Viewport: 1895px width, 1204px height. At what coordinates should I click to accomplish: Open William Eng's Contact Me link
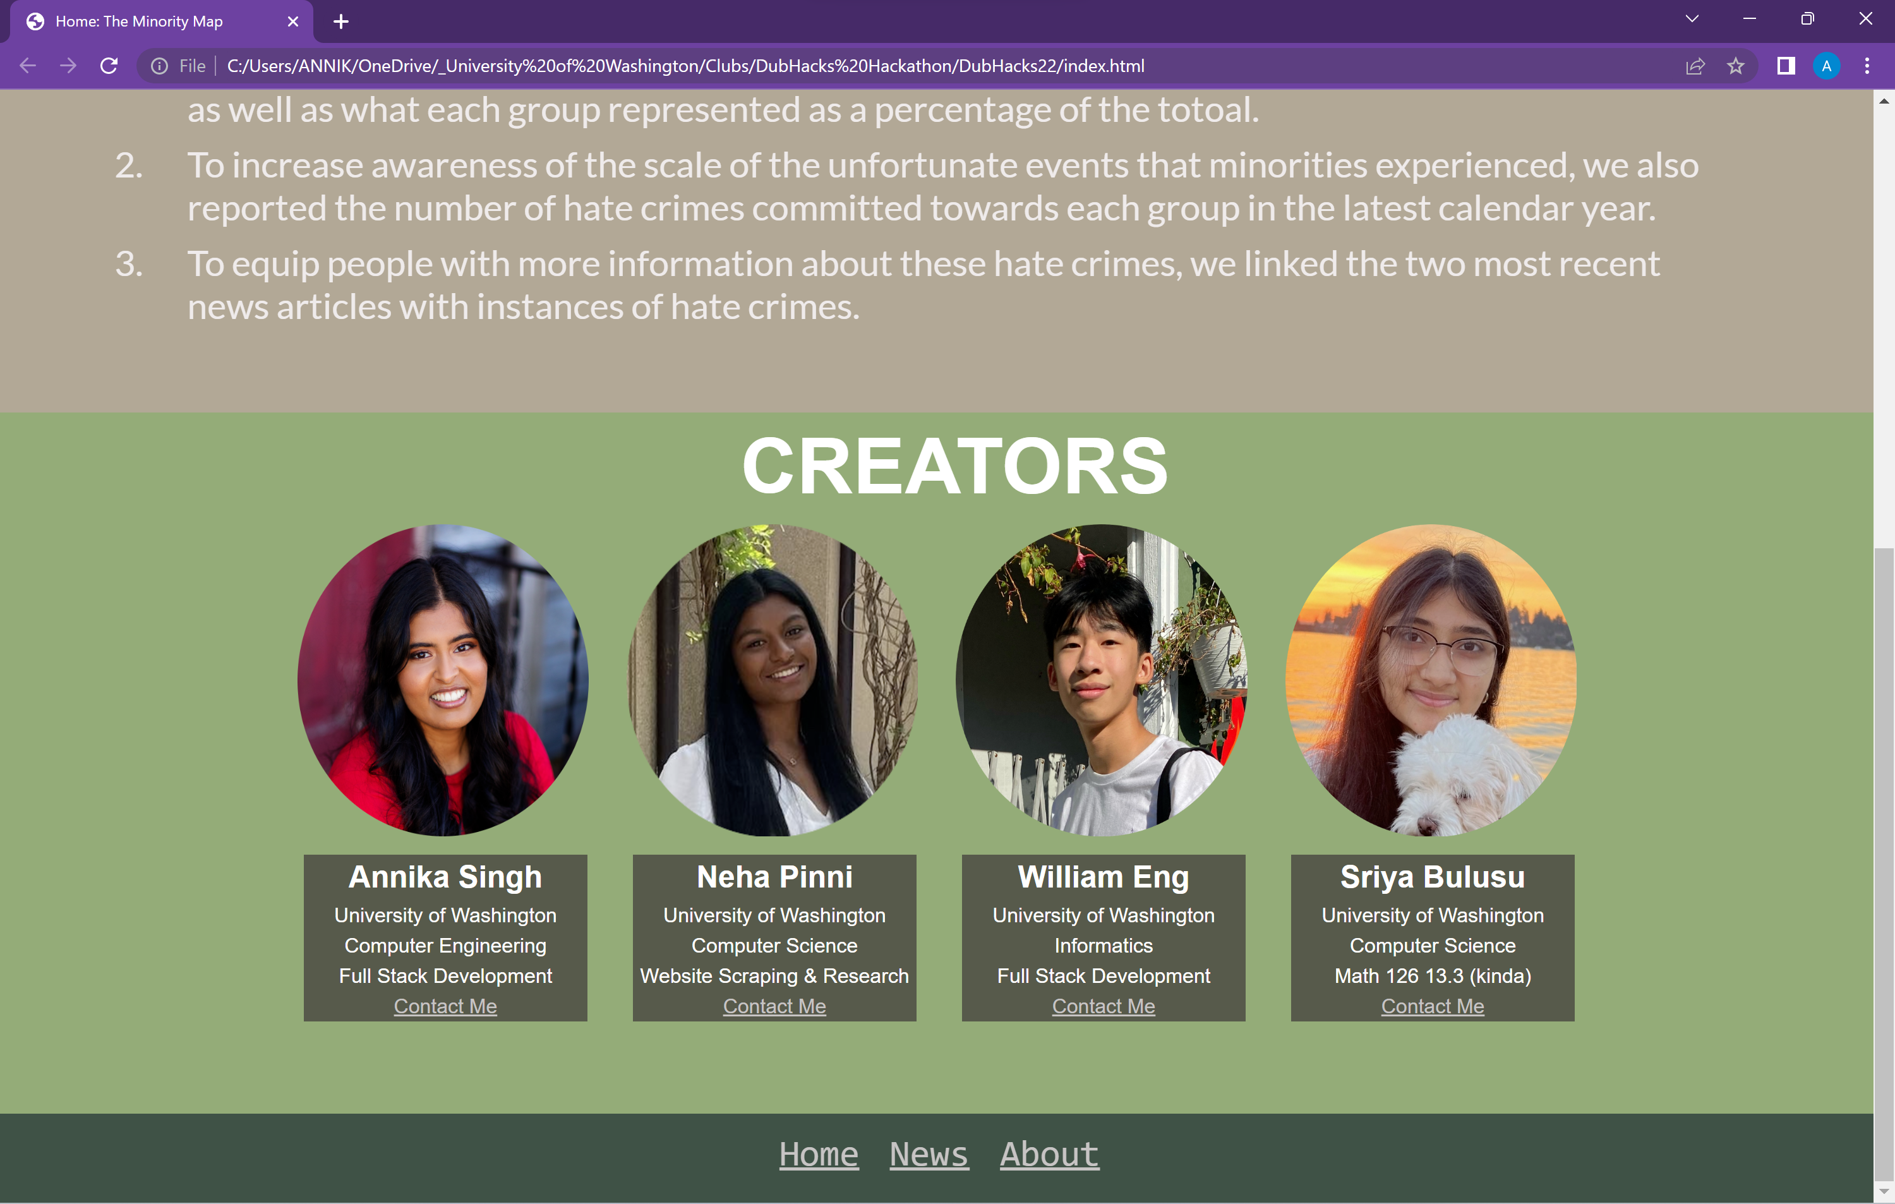[1104, 1006]
